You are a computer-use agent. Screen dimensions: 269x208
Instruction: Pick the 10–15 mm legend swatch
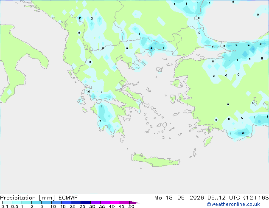(56, 202)
